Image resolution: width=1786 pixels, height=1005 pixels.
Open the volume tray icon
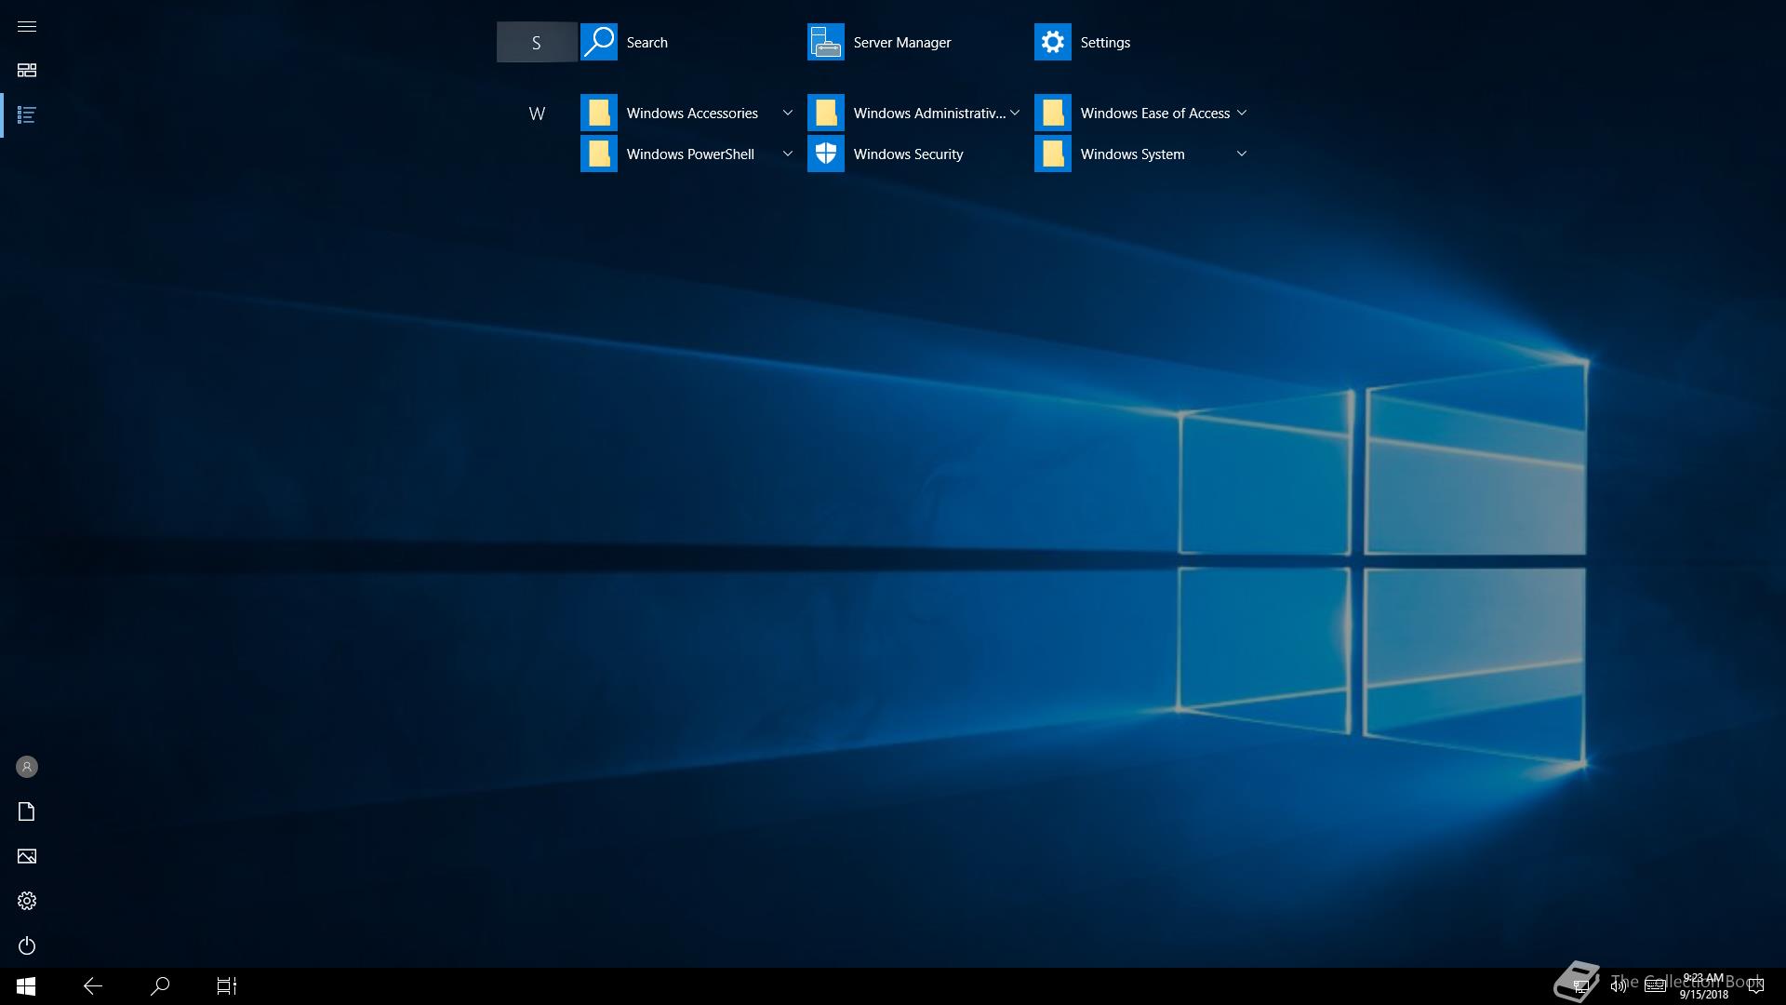click(1618, 986)
